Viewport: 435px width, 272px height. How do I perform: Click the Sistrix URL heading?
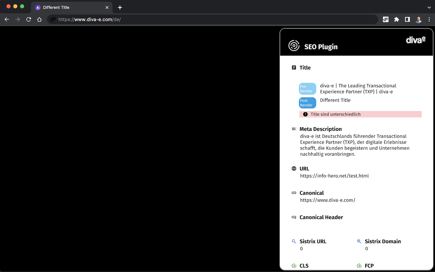pyautogui.click(x=313, y=241)
